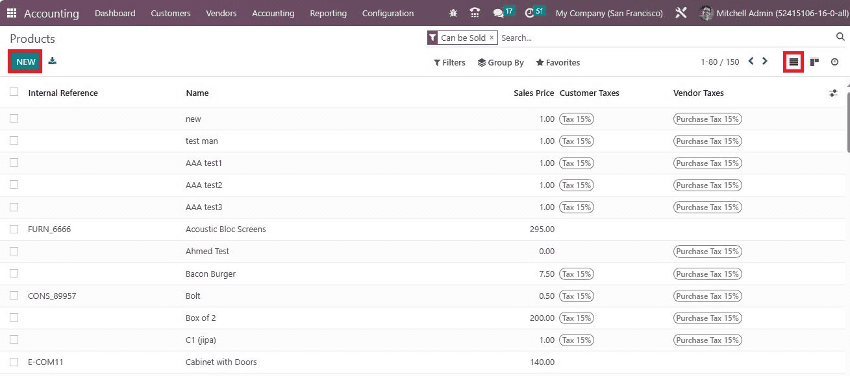Click the debug bug icon

click(453, 13)
